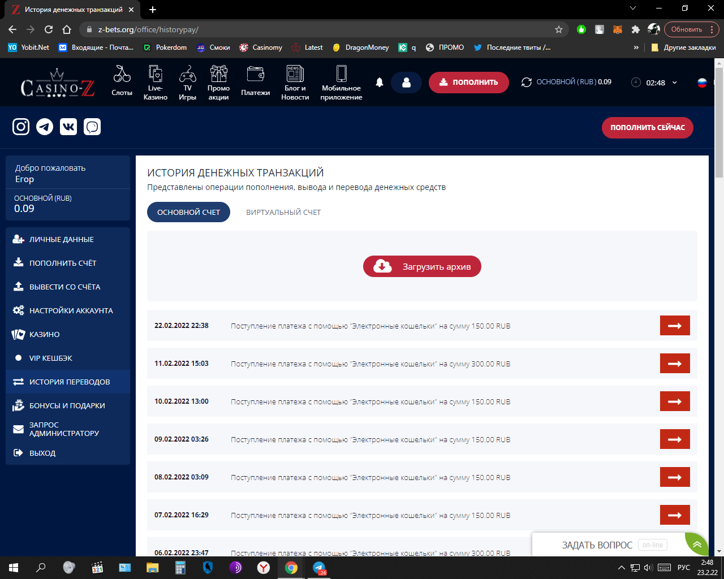Open Chrome extensions puzzle icon
This screenshot has height=579, width=724.
(636, 29)
